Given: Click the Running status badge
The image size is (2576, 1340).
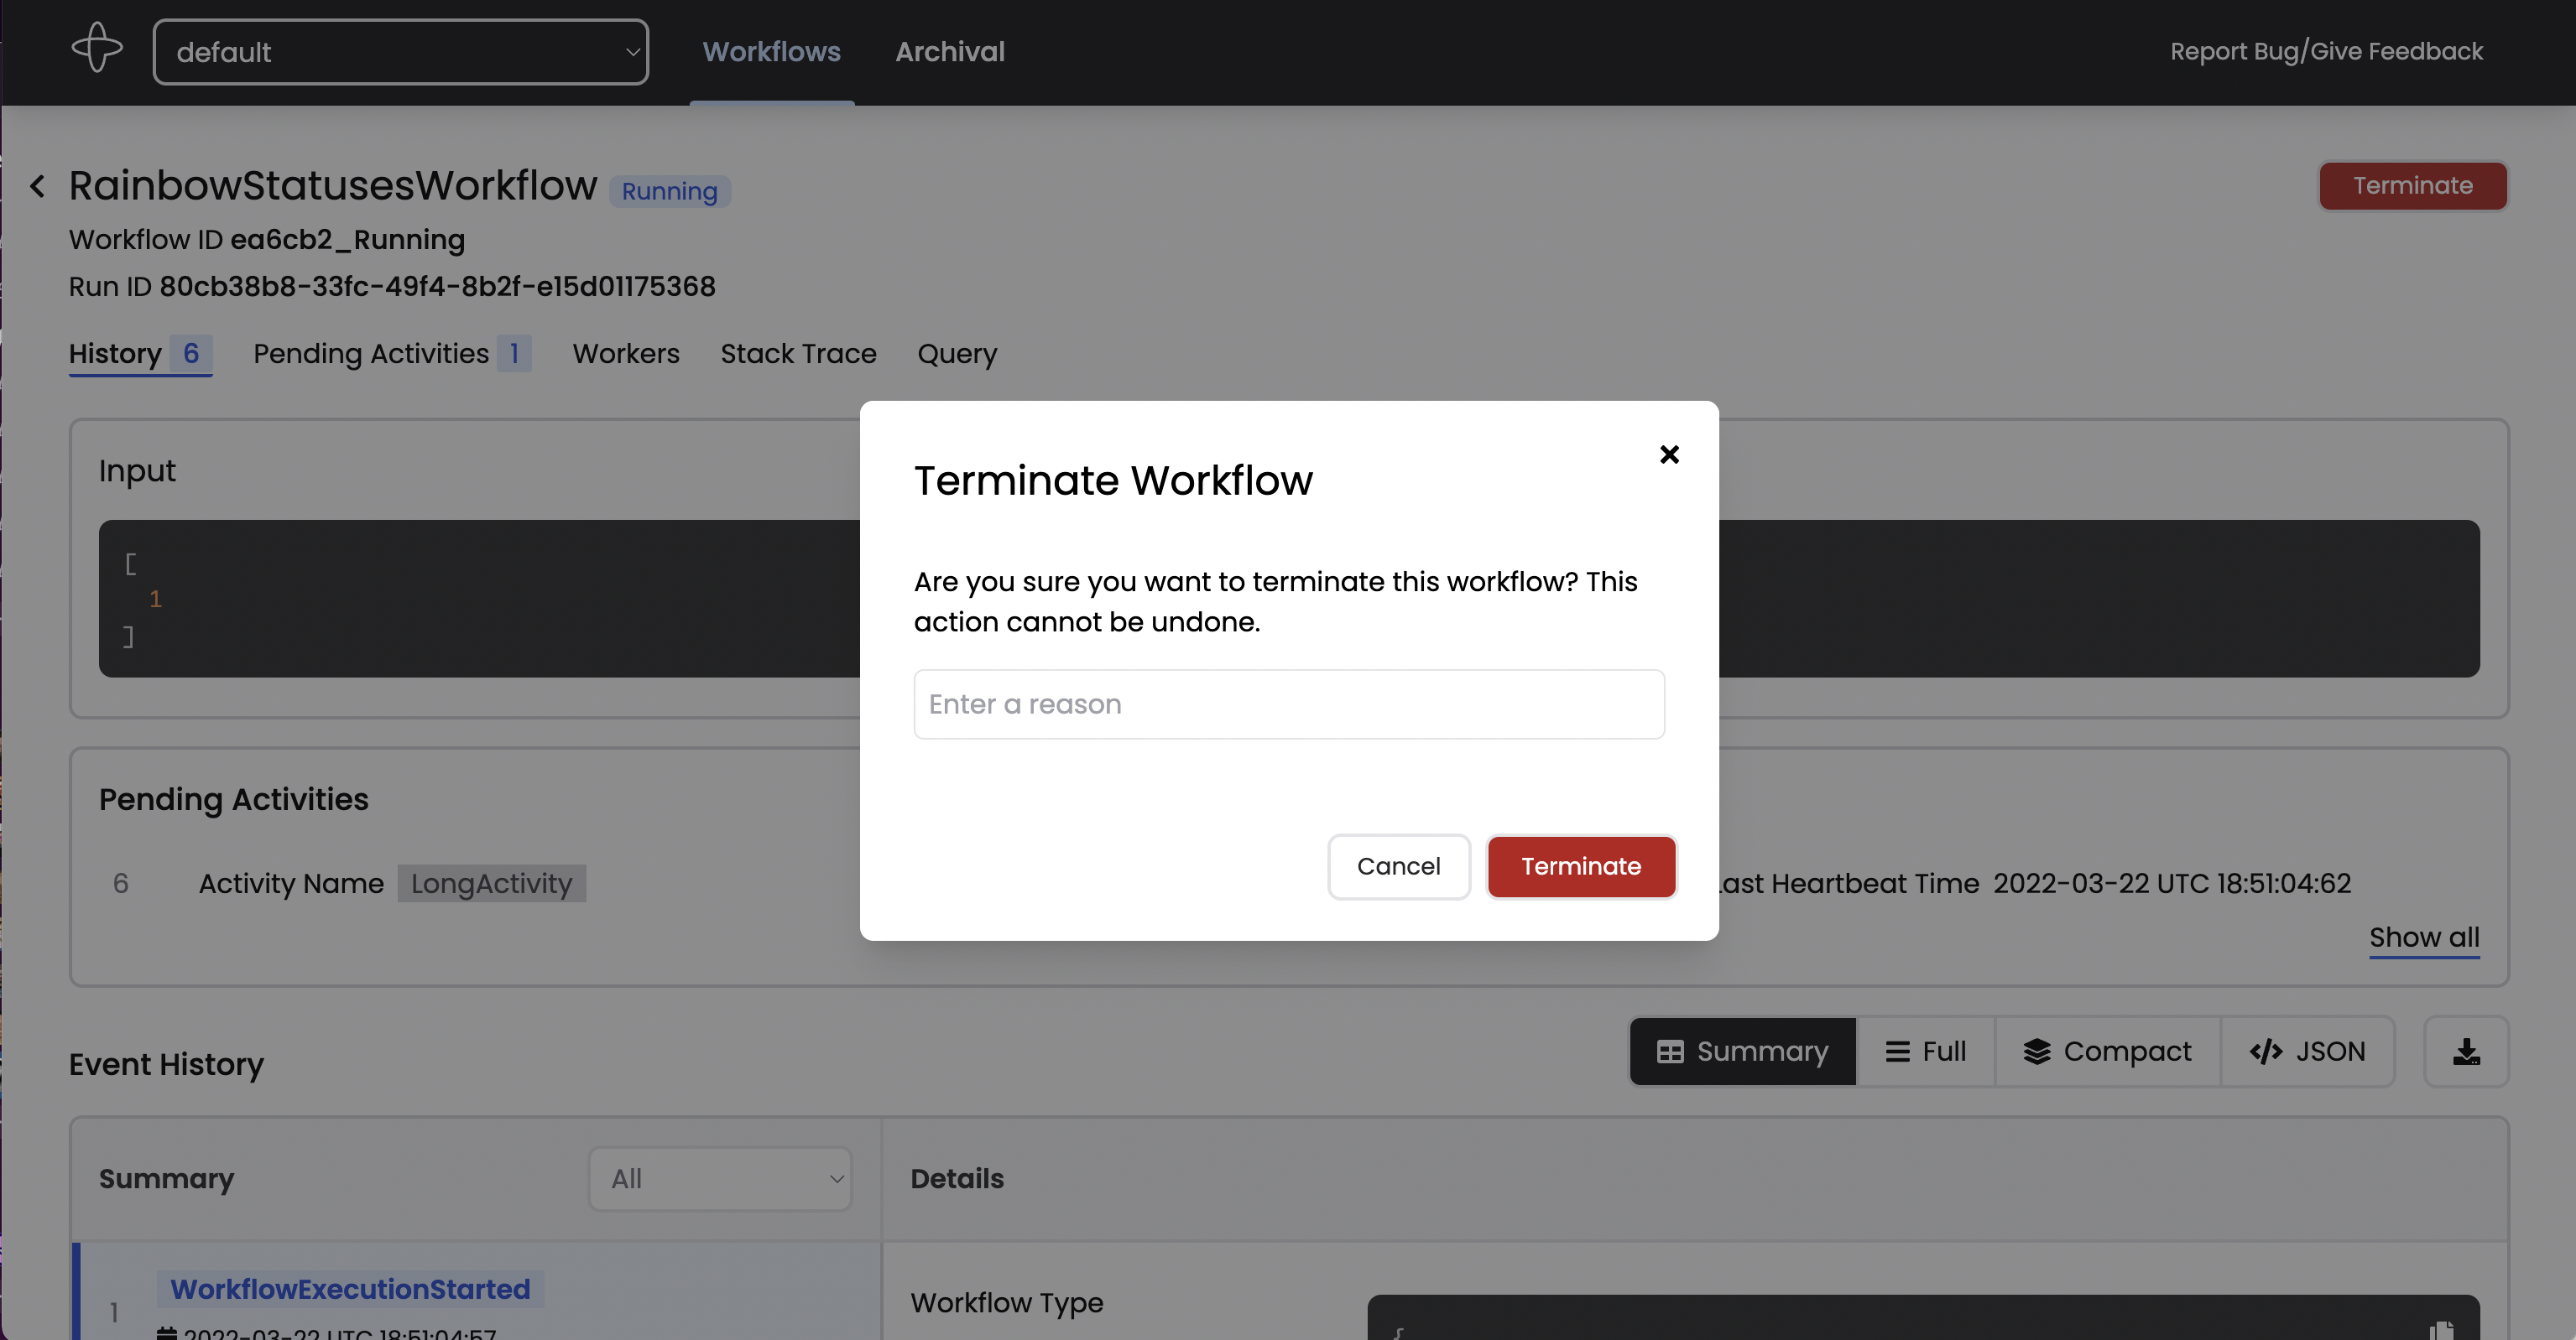Looking at the screenshot, I should pos(669,191).
